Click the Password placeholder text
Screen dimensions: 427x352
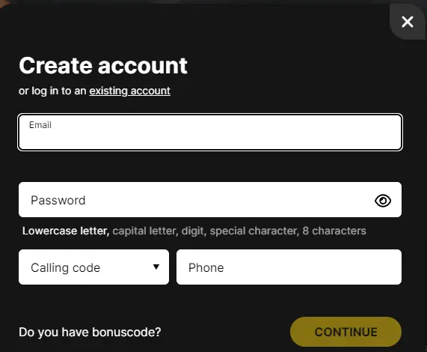[x=58, y=201]
